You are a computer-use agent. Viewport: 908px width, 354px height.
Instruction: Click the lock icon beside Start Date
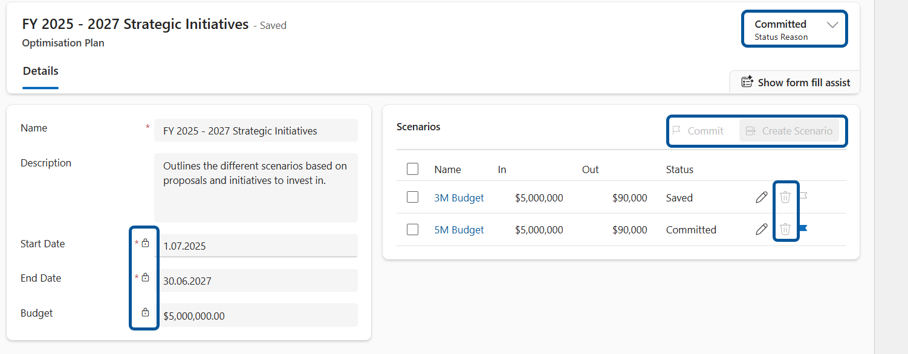coord(145,243)
